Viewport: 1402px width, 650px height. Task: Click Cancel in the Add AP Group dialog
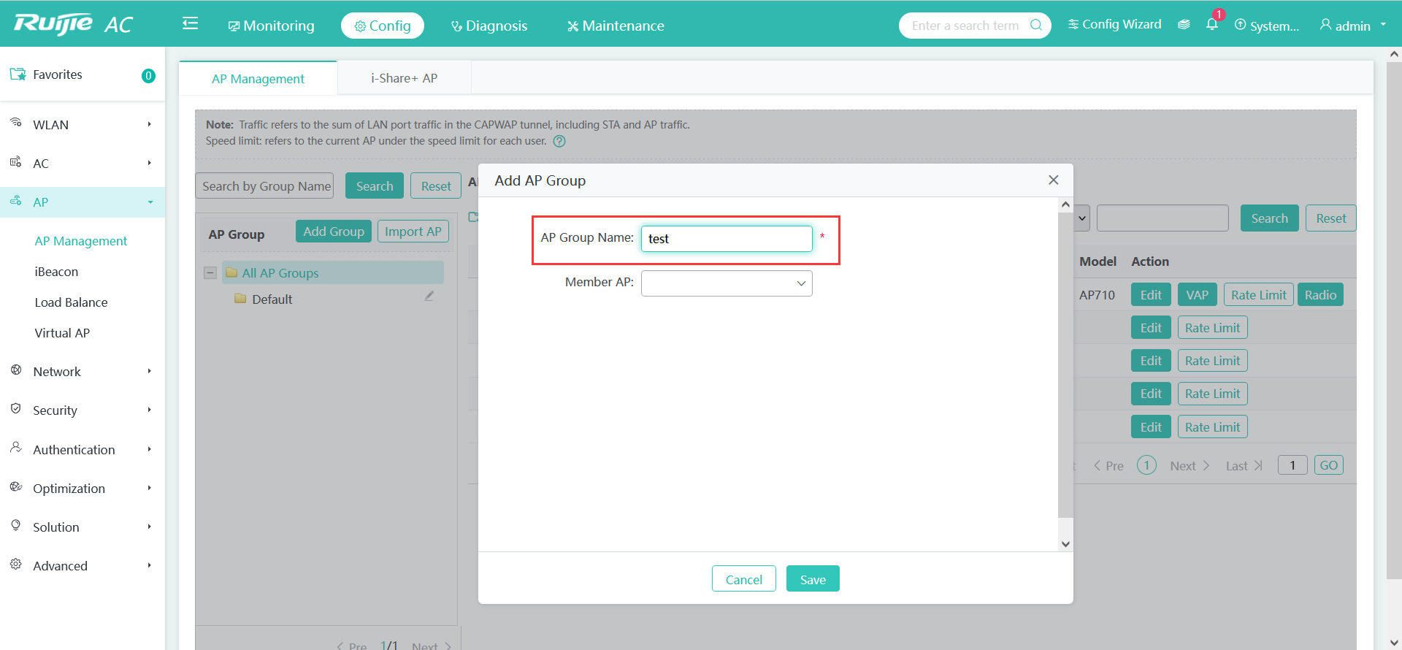coord(743,579)
